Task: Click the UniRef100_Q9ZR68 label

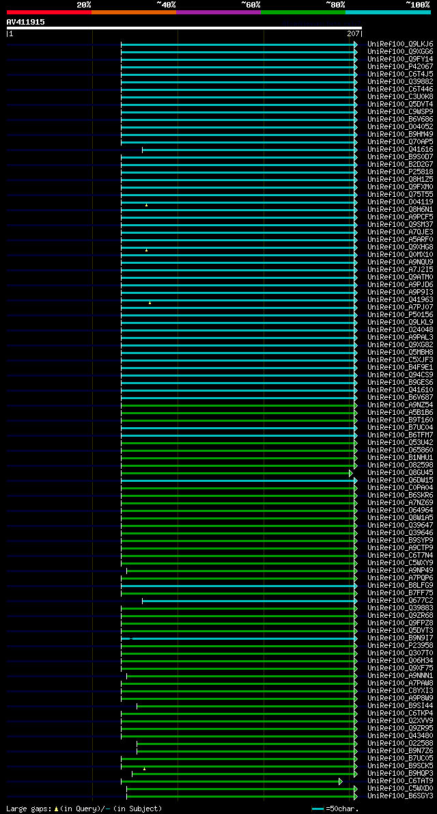Action: click(400, 616)
